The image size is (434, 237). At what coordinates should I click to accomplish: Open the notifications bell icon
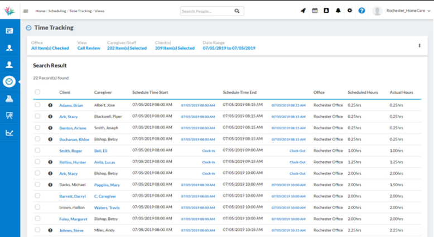(x=337, y=11)
